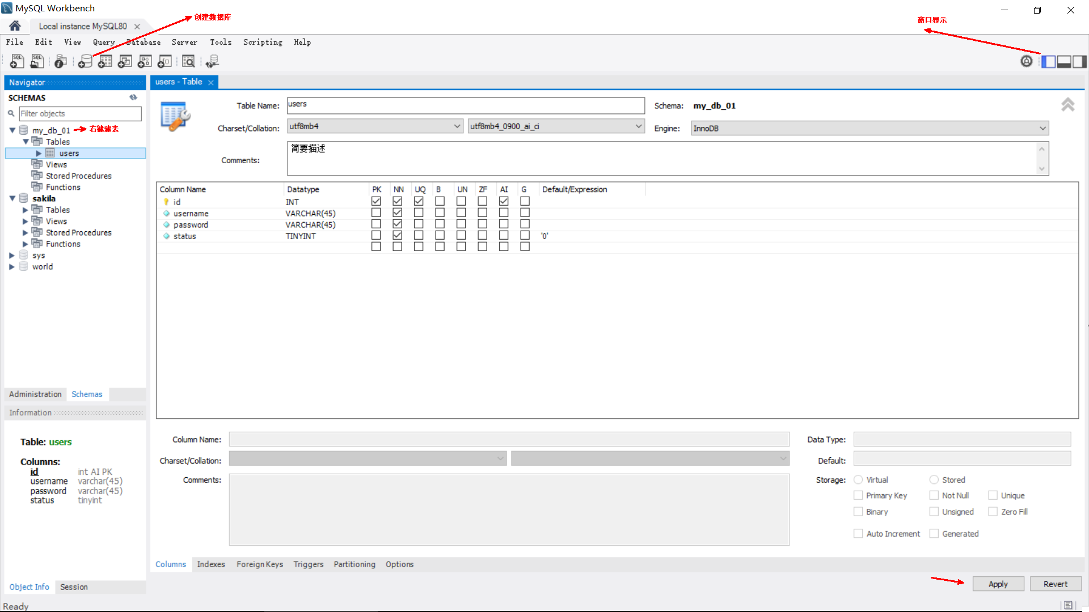Screen dimensions: 1089x612
Task: Click the search table data icon
Action: pos(188,61)
